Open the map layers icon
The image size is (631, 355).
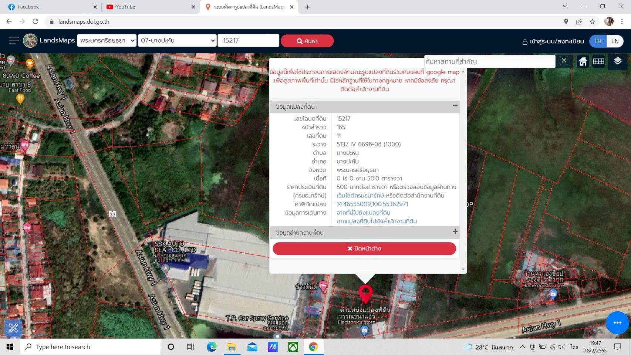(617, 61)
